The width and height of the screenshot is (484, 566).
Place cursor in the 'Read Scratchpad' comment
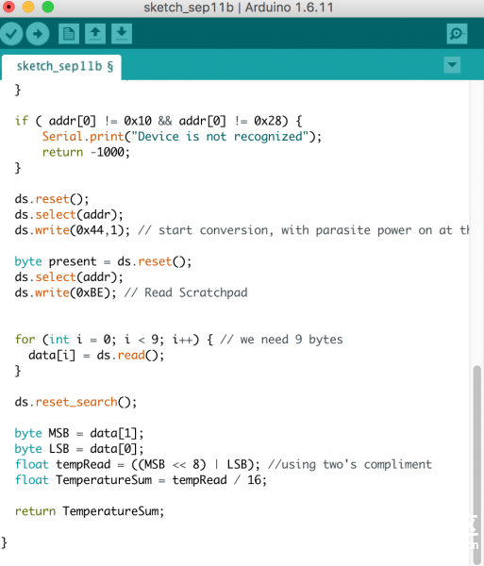pos(196,292)
